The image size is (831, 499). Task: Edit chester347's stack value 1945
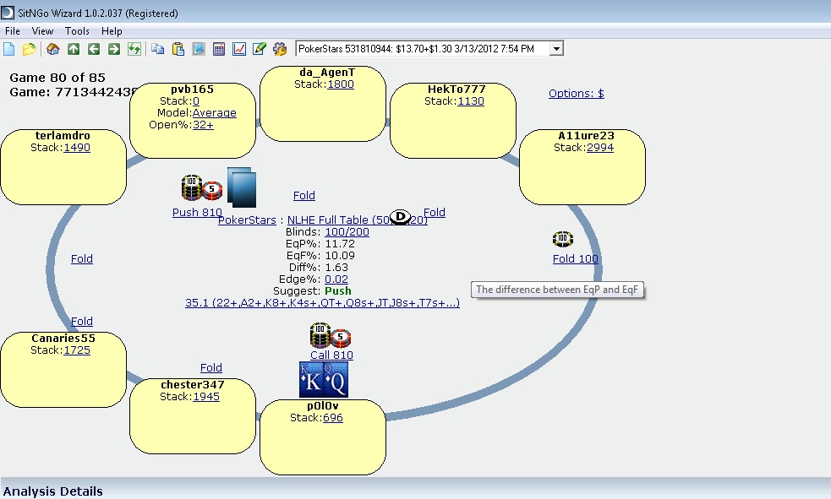206,396
